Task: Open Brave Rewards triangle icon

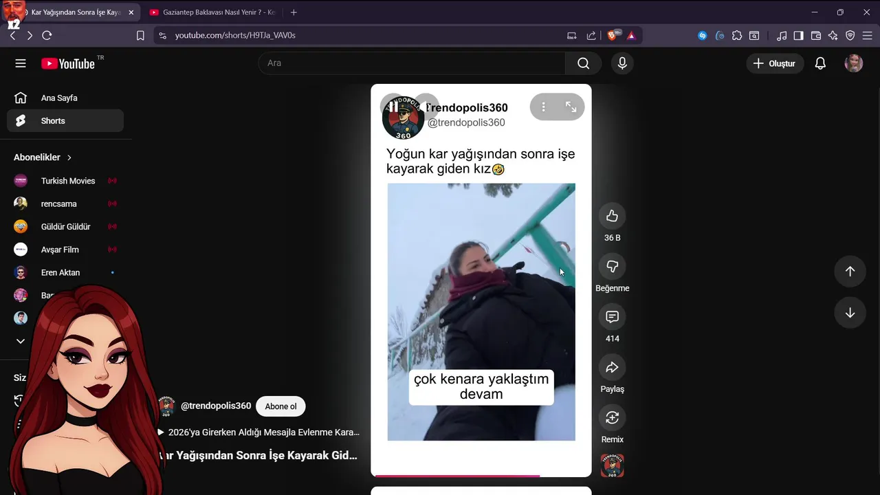Action: (x=631, y=35)
